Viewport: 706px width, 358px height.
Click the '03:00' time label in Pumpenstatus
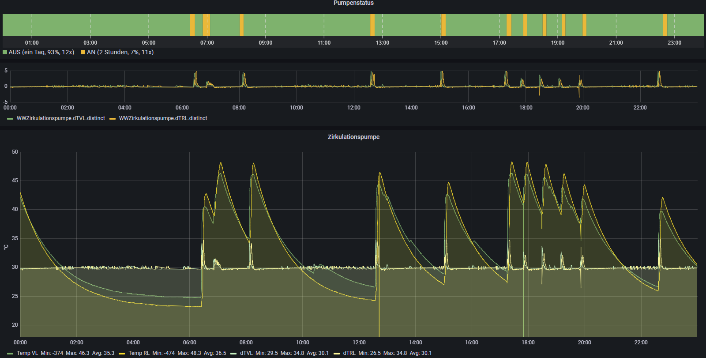click(x=90, y=43)
